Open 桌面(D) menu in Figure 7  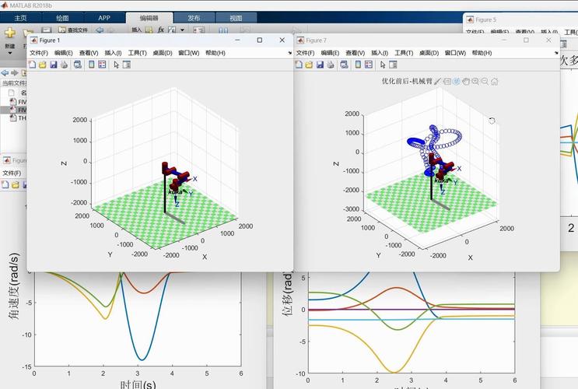tap(429, 53)
